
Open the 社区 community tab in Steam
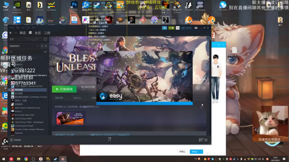point(38,33)
